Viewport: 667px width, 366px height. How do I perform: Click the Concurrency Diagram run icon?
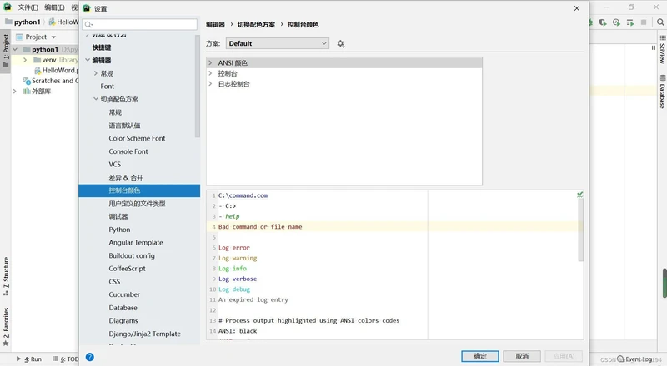630,22
